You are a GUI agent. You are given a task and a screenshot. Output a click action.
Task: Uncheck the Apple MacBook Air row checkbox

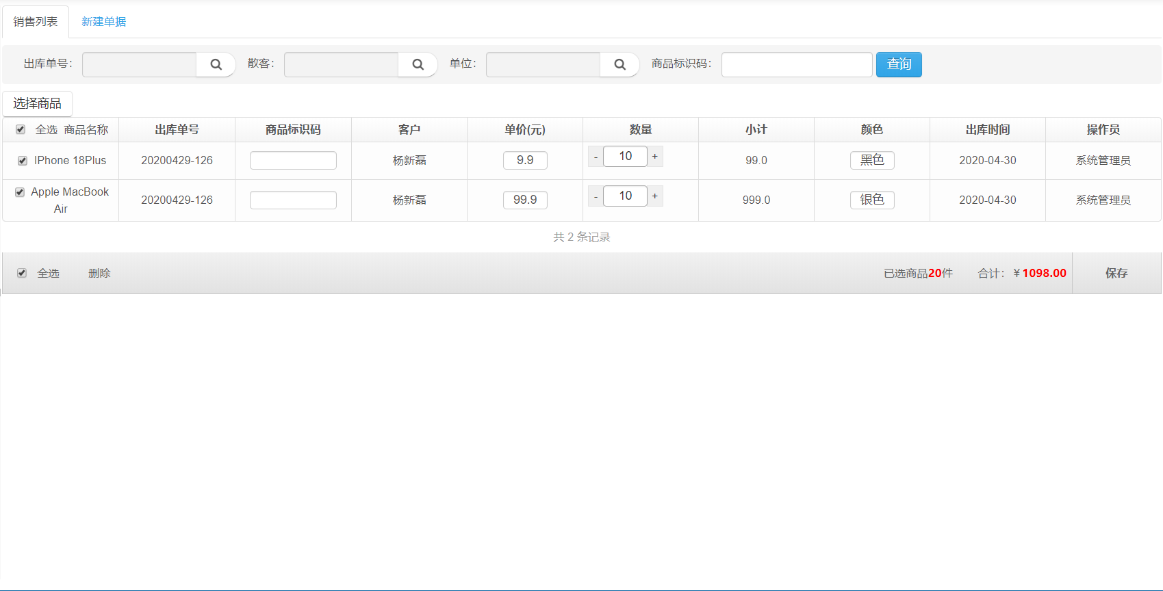tap(20, 192)
